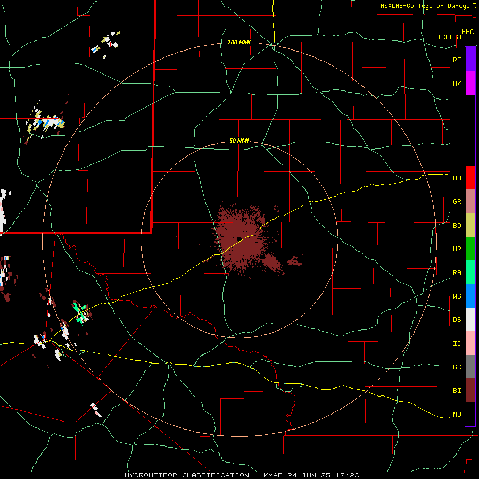Image resolution: width=479 pixels, height=479 pixels.
Task: Click the RF legend label
Action: (x=457, y=60)
